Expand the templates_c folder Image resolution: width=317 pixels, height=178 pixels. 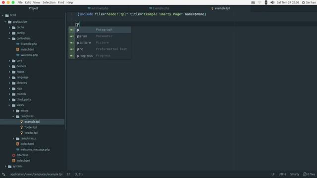(x=13, y=138)
